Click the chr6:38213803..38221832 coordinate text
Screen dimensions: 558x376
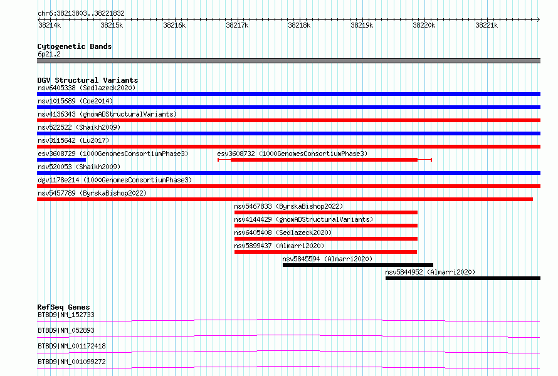click(x=81, y=14)
